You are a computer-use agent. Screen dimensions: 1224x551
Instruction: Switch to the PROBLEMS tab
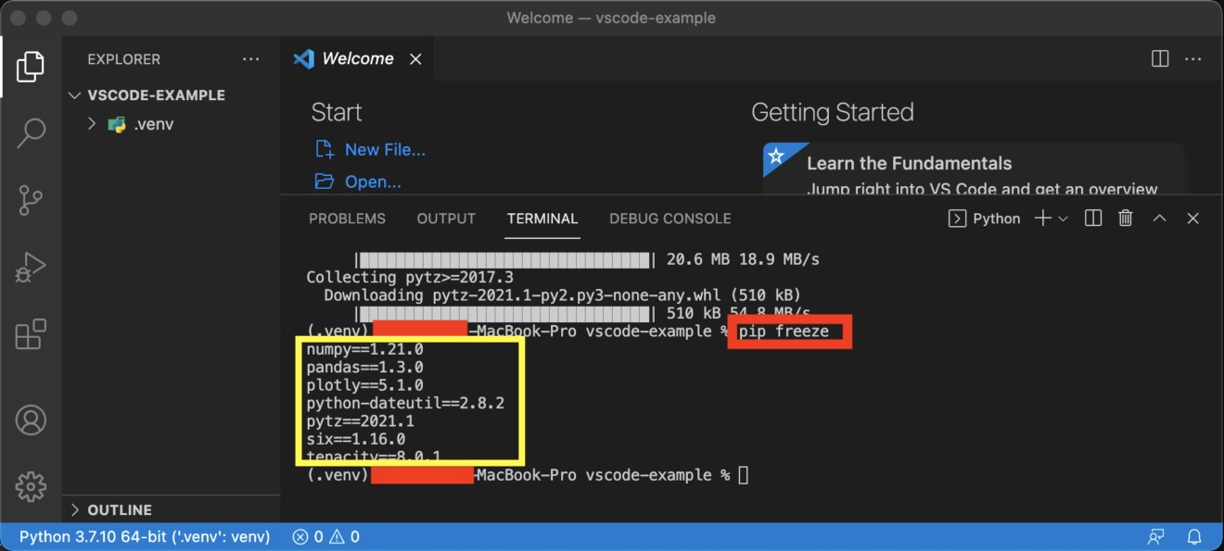coord(347,219)
